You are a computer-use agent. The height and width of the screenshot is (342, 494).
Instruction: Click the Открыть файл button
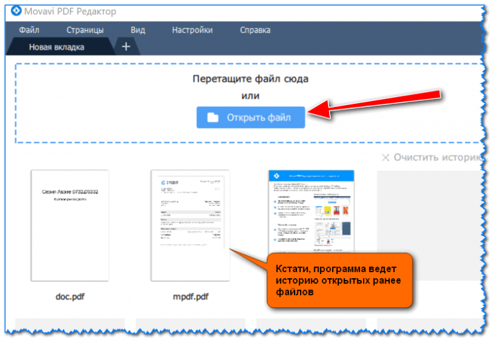pos(251,118)
